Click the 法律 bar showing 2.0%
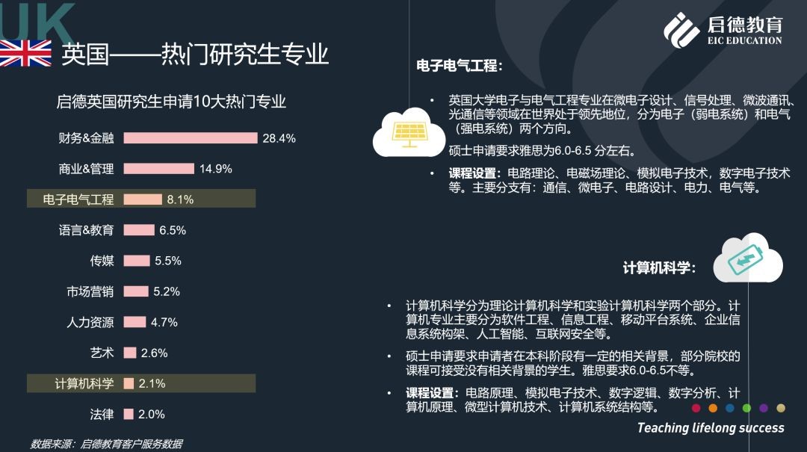This screenshot has width=807, height=452. tap(129, 414)
